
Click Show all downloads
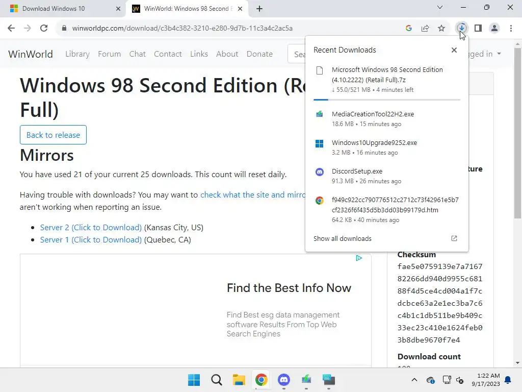(x=342, y=238)
